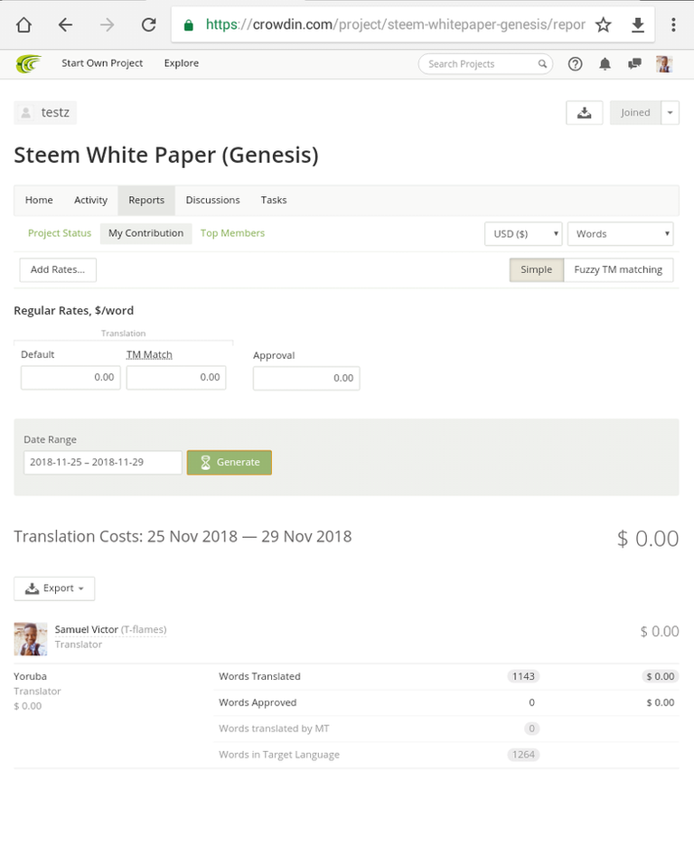This screenshot has width=694, height=847.
Task: Open the notifications bell icon
Action: pos(605,64)
